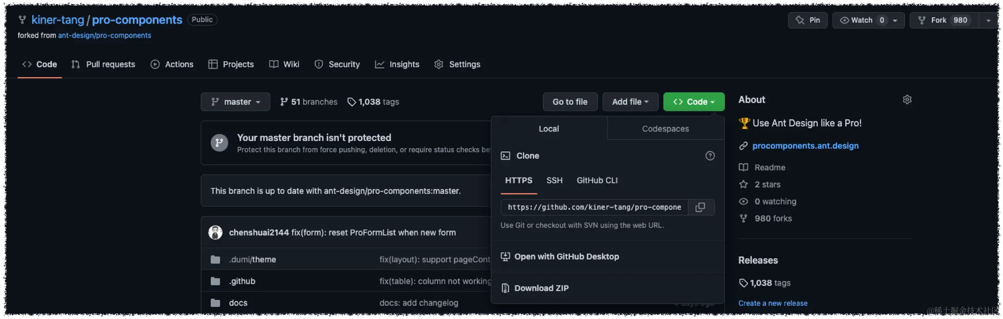Open the Add file dropdown

click(x=630, y=102)
